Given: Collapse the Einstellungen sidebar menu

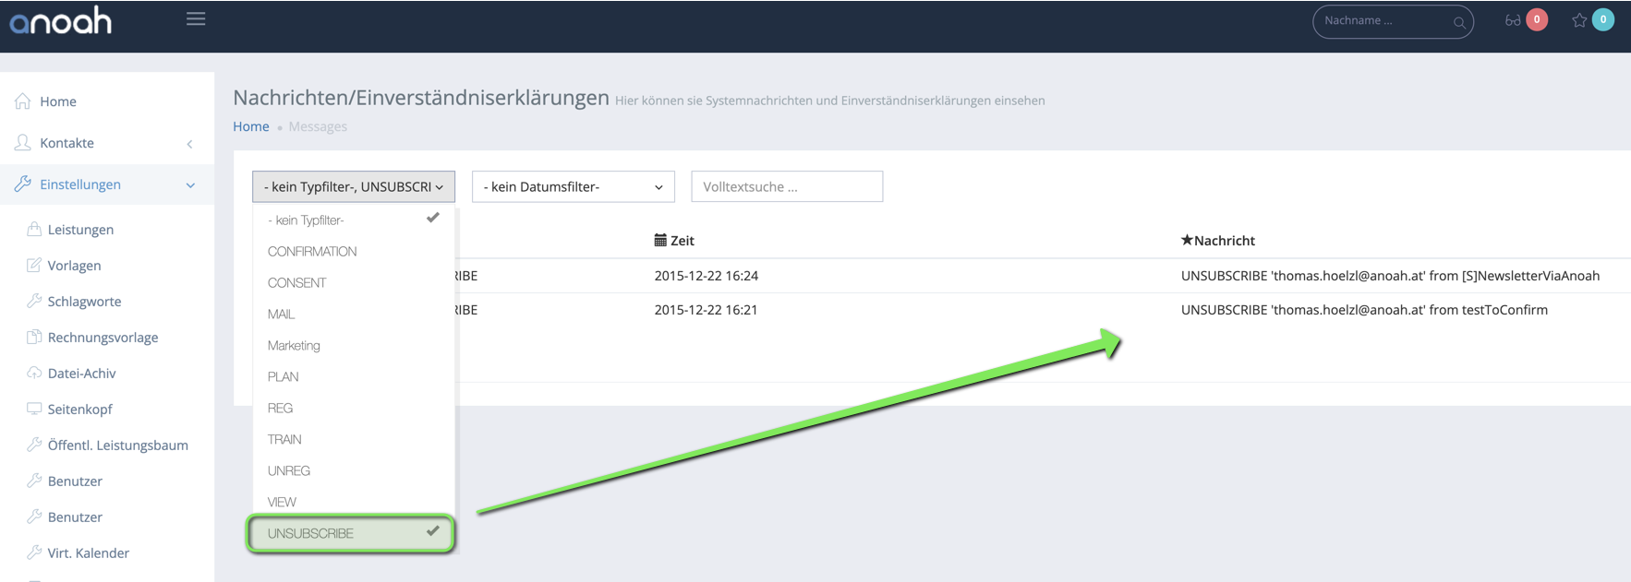Looking at the screenshot, I should click(80, 184).
